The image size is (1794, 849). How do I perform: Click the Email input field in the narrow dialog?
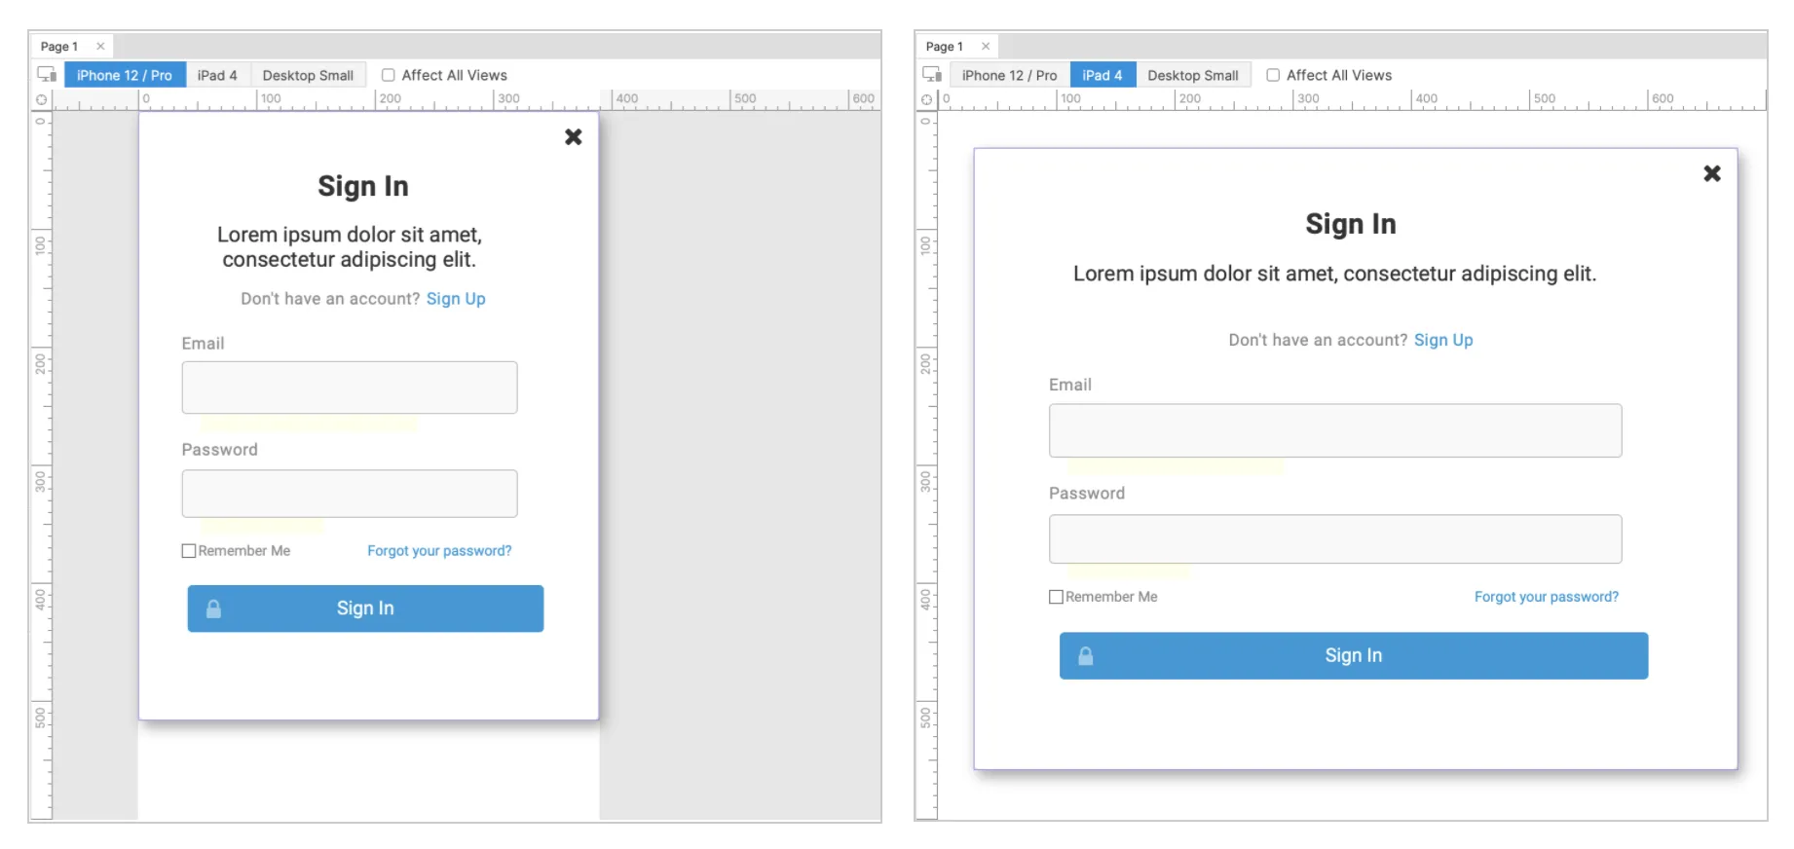coord(350,388)
